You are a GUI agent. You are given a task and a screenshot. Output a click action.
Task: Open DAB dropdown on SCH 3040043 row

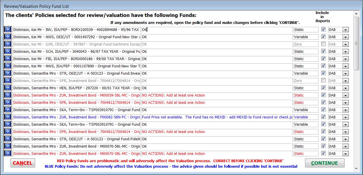click(x=345, y=52)
